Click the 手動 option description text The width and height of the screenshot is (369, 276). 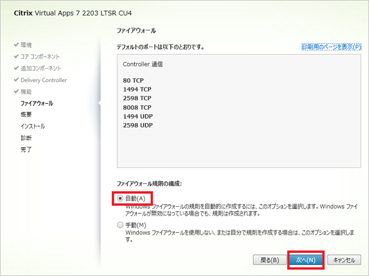[x=240, y=236]
